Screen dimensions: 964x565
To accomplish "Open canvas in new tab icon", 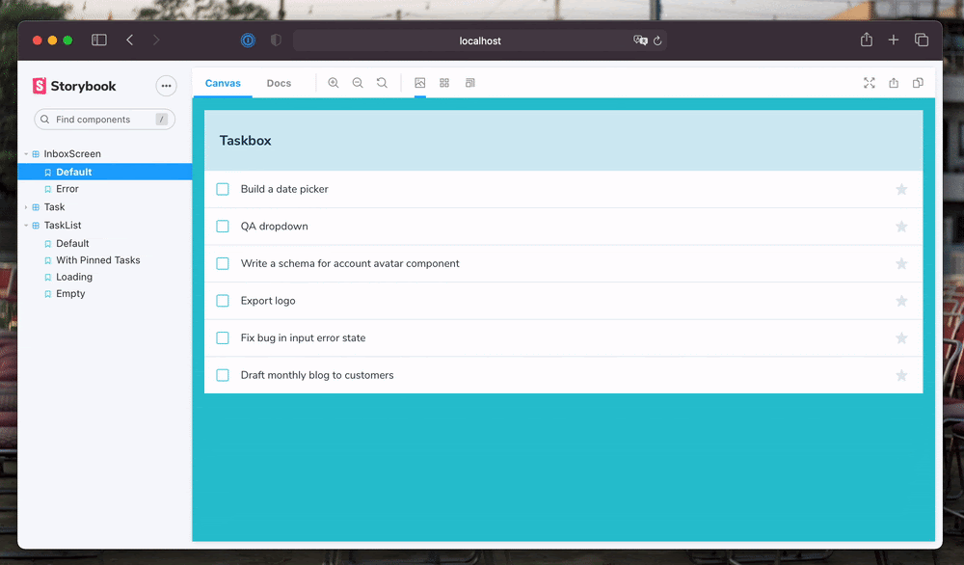I will (x=894, y=83).
